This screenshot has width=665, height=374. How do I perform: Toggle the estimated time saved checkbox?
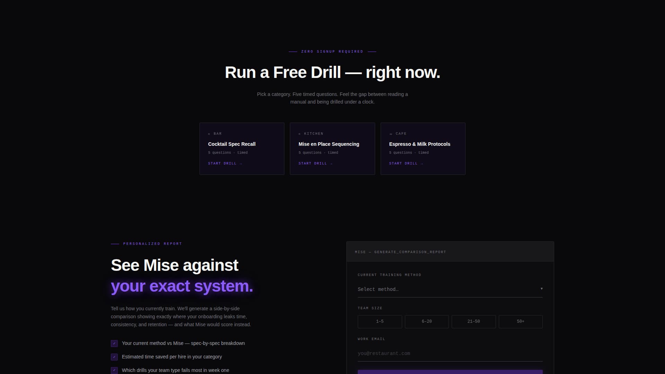pos(114,357)
